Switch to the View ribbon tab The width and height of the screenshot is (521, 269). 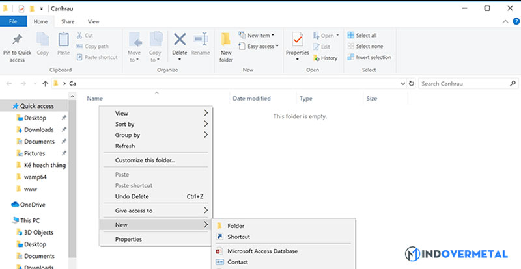click(x=94, y=21)
